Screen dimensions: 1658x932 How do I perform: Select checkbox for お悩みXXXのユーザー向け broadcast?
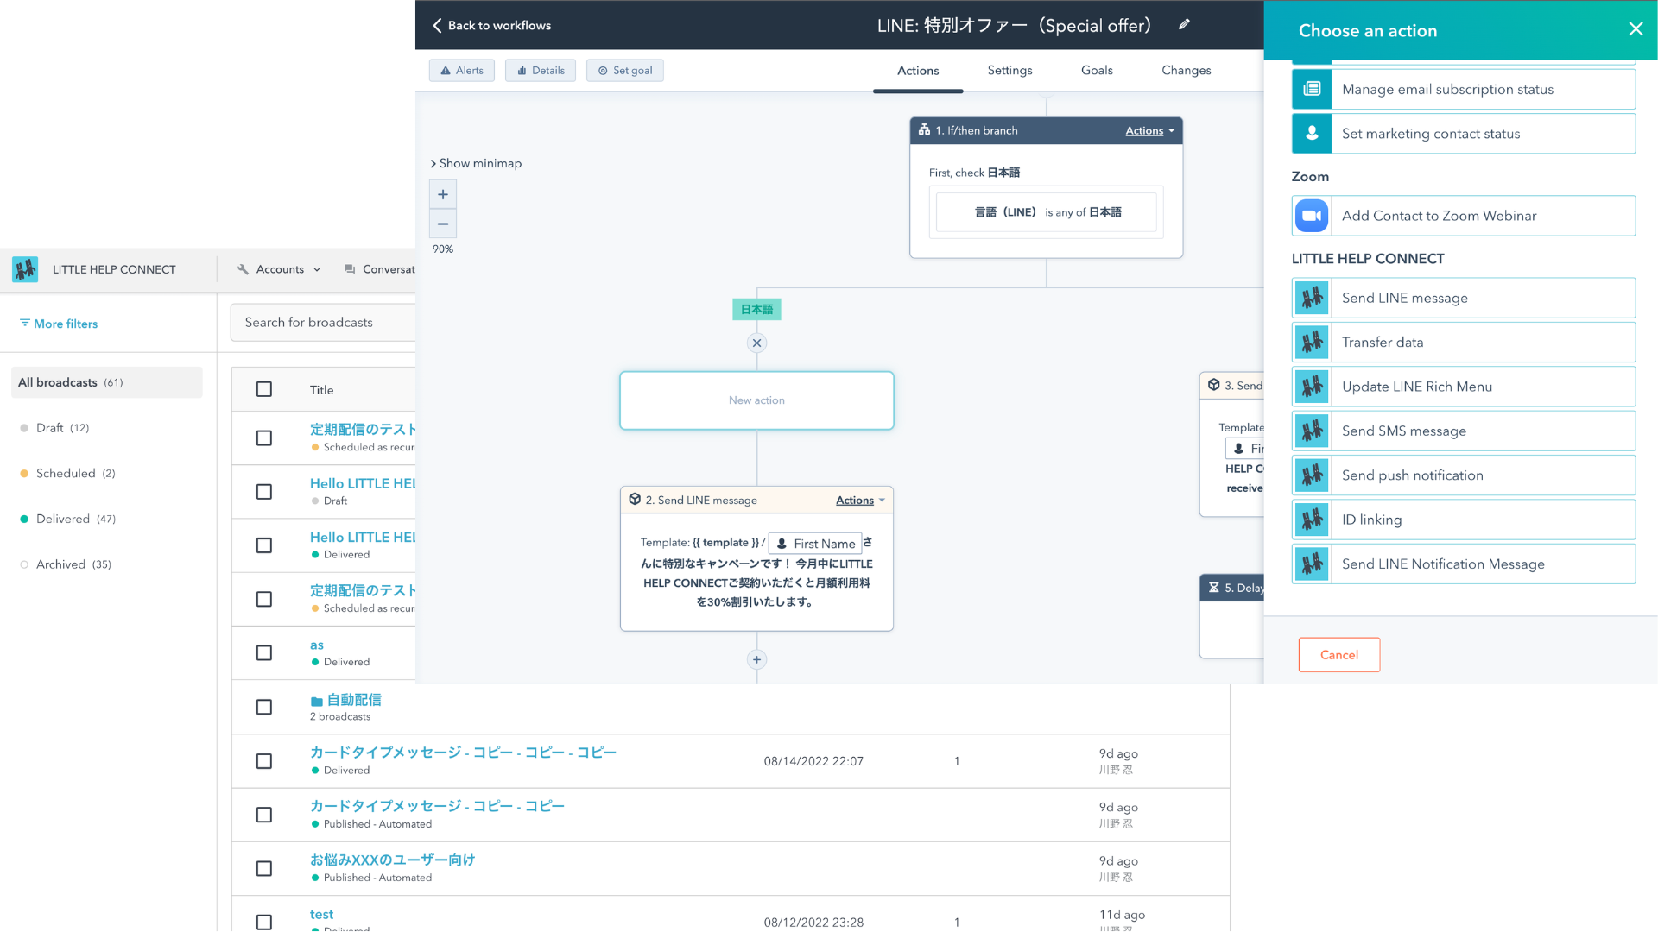pyautogui.click(x=264, y=868)
